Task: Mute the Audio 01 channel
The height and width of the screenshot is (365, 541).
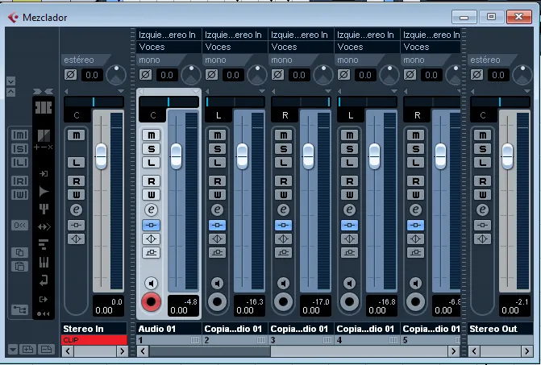Action: (x=152, y=135)
